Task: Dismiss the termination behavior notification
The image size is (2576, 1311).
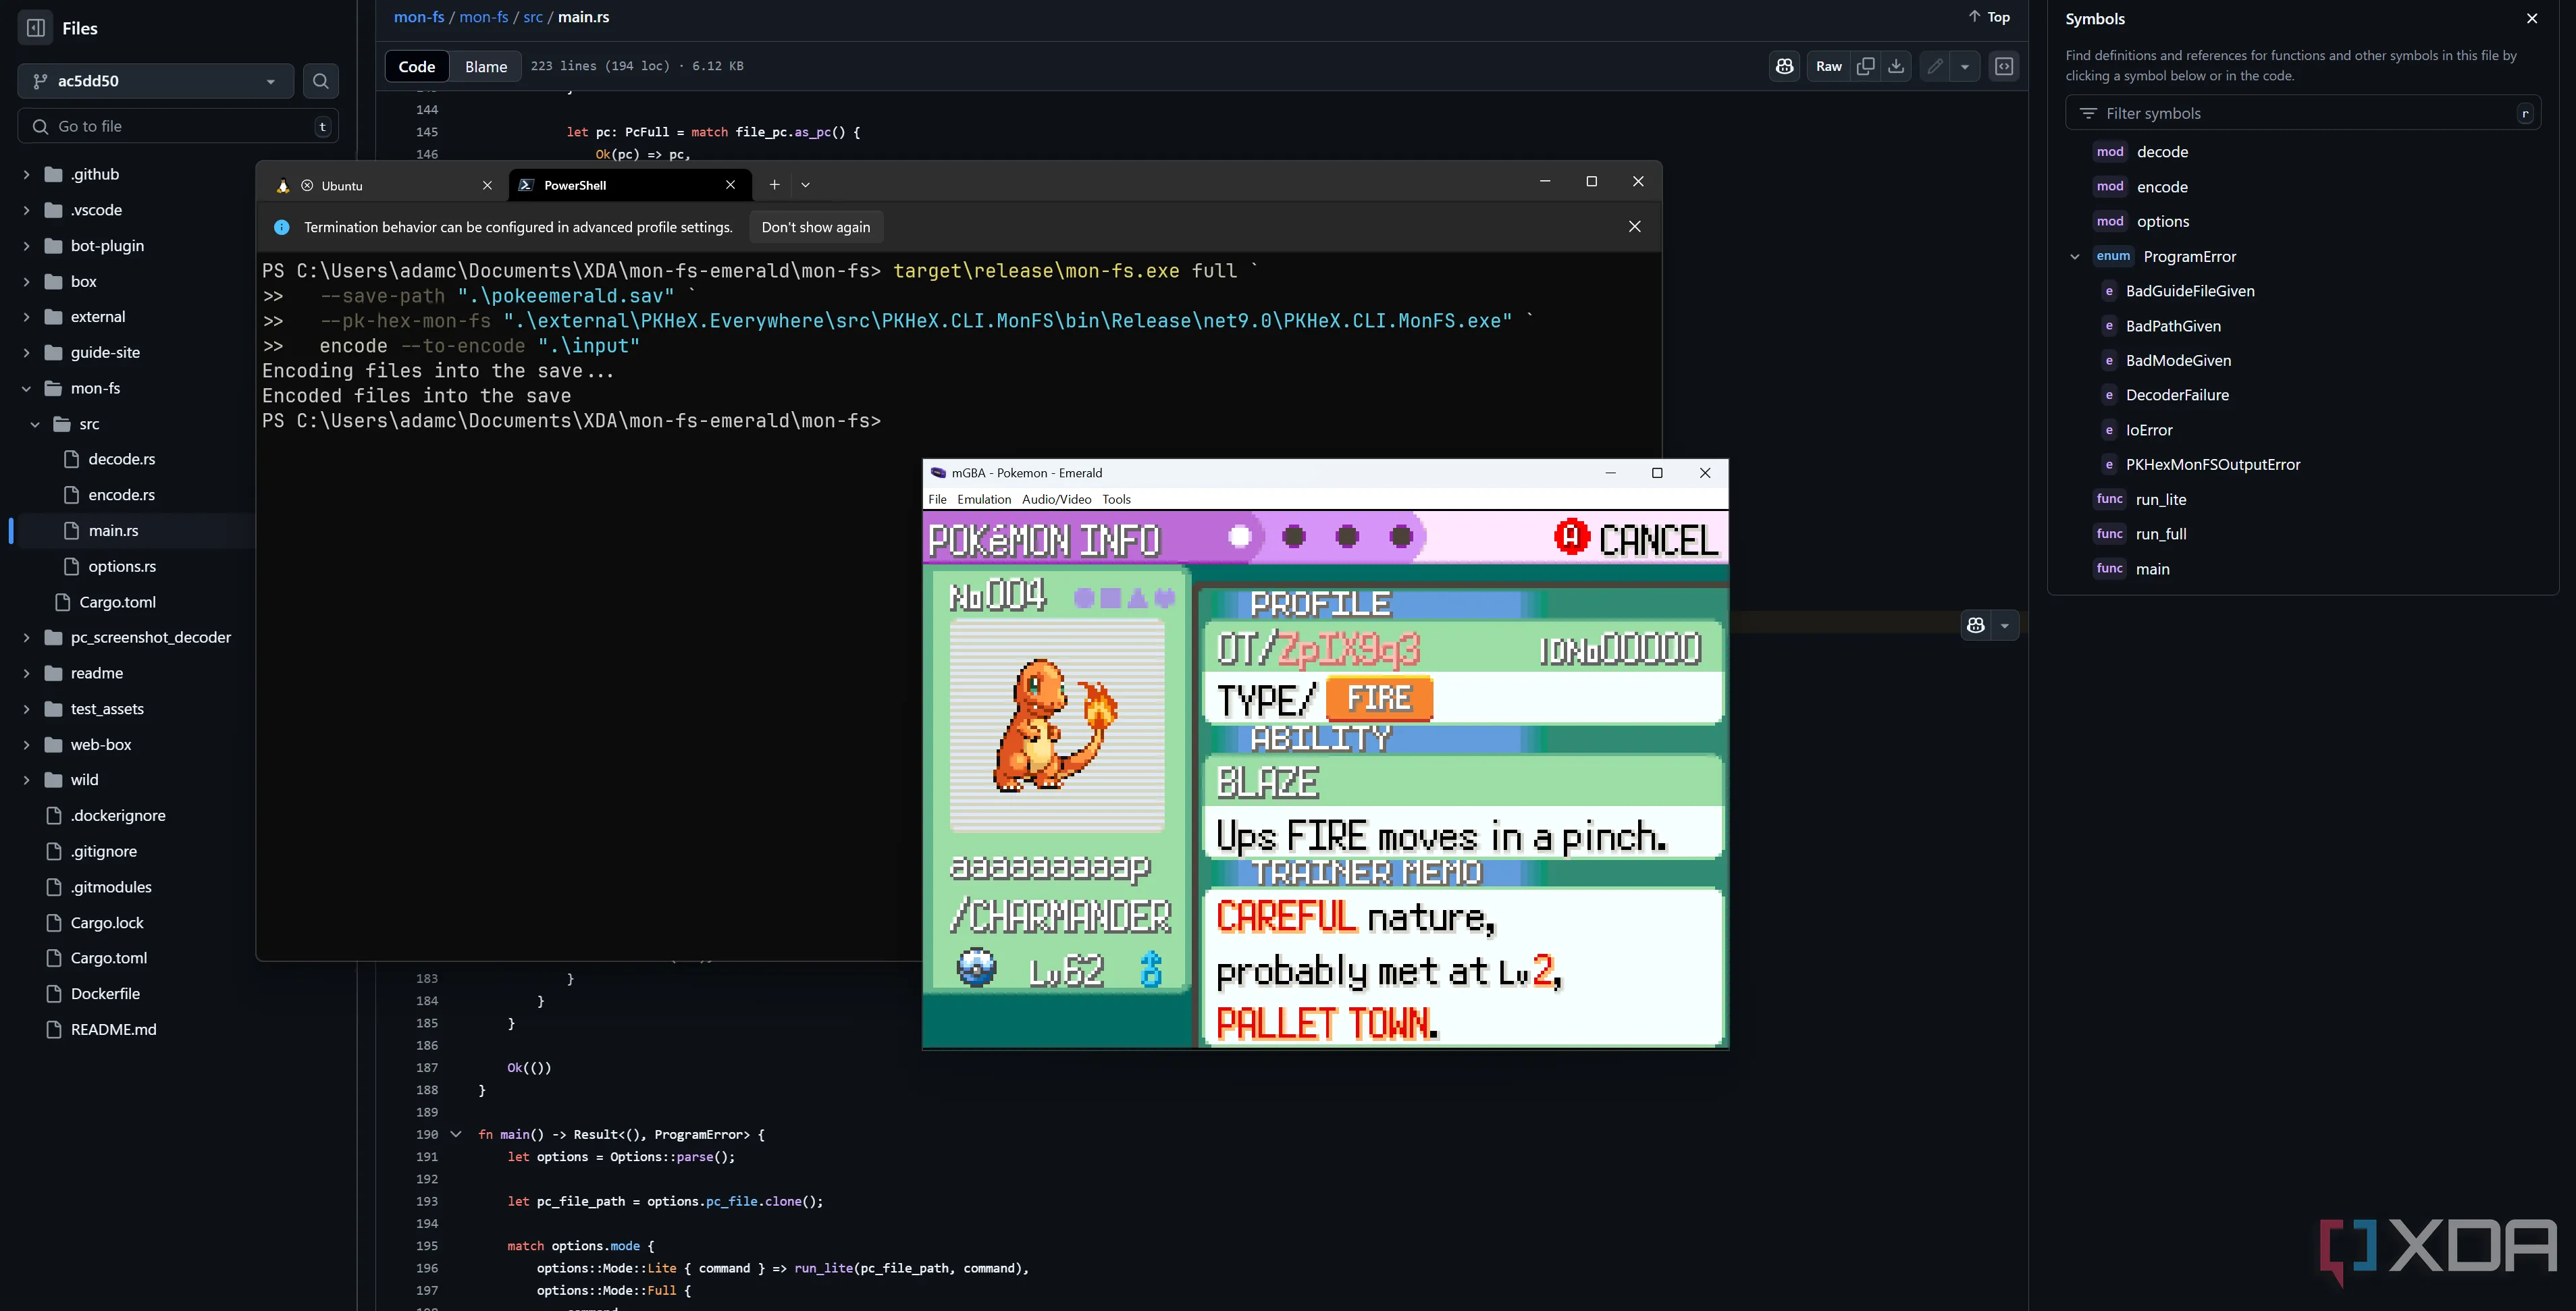Action: click(x=1634, y=227)
